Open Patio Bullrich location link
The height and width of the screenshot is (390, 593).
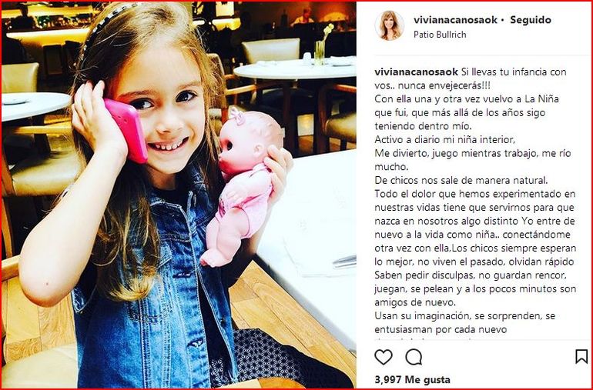440,35
